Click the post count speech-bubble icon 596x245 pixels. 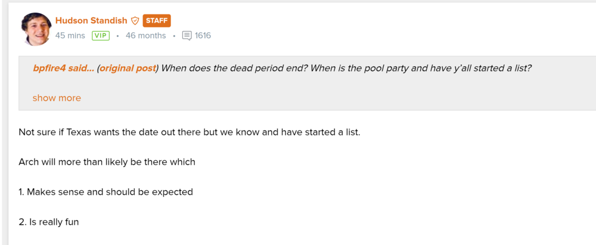coord(187,36)
